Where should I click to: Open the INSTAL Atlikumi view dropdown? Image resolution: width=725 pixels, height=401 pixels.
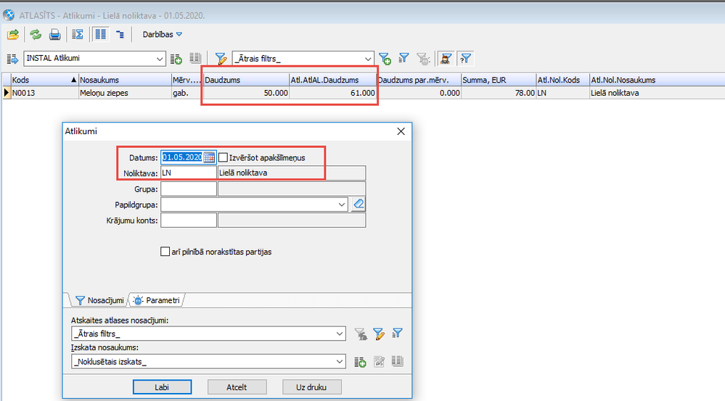(159, 59)
